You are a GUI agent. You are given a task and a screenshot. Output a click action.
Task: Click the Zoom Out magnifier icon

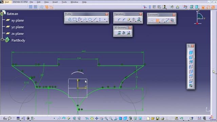[111, 118]
